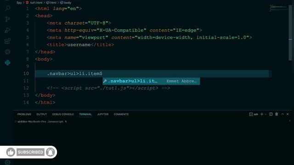Screen dimensions: 294x165
Task: Open the Source Control view
Action: (x=7, y=19)
